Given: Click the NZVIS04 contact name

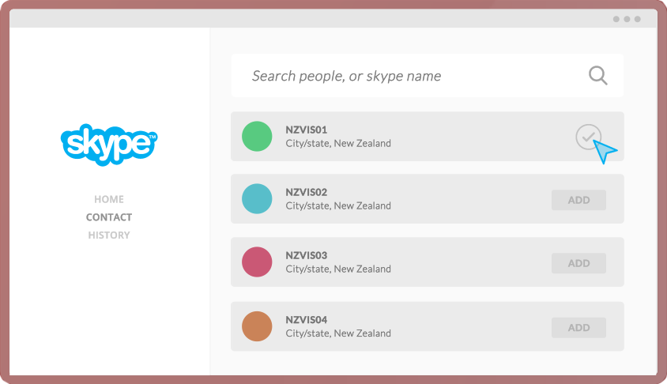Looking at the screenshot, I should coord(306,319).
